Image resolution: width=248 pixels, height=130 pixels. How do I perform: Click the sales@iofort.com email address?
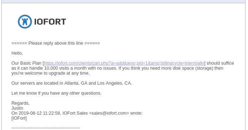(109, 113)
